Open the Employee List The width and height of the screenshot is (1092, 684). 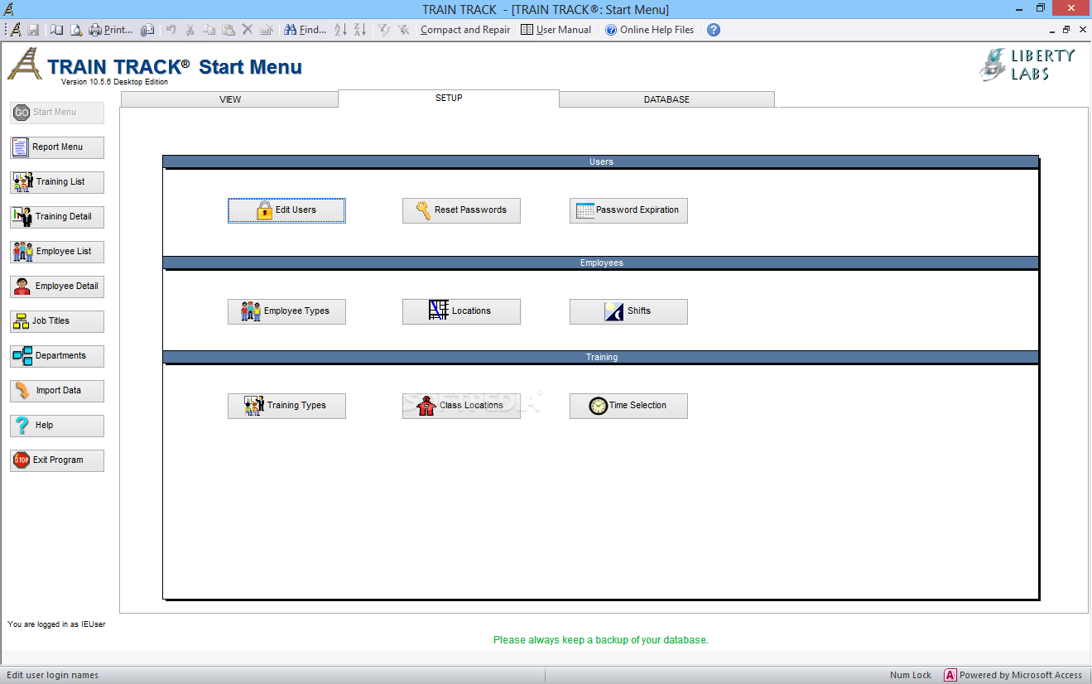point(57,252)
